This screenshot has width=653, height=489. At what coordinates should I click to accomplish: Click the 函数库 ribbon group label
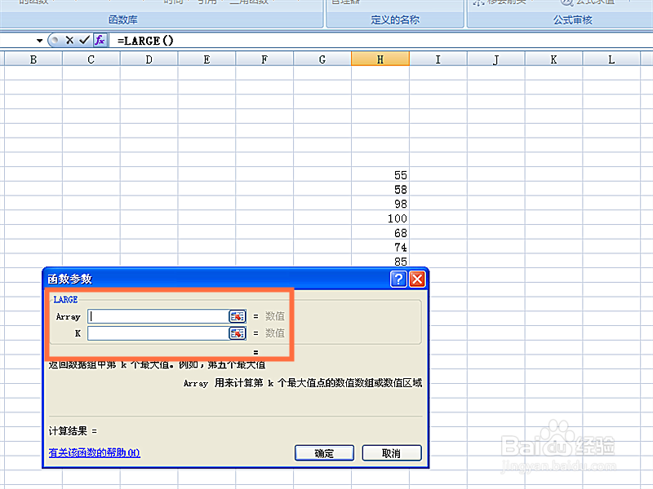pyautogui.click(x=123, y=20)
